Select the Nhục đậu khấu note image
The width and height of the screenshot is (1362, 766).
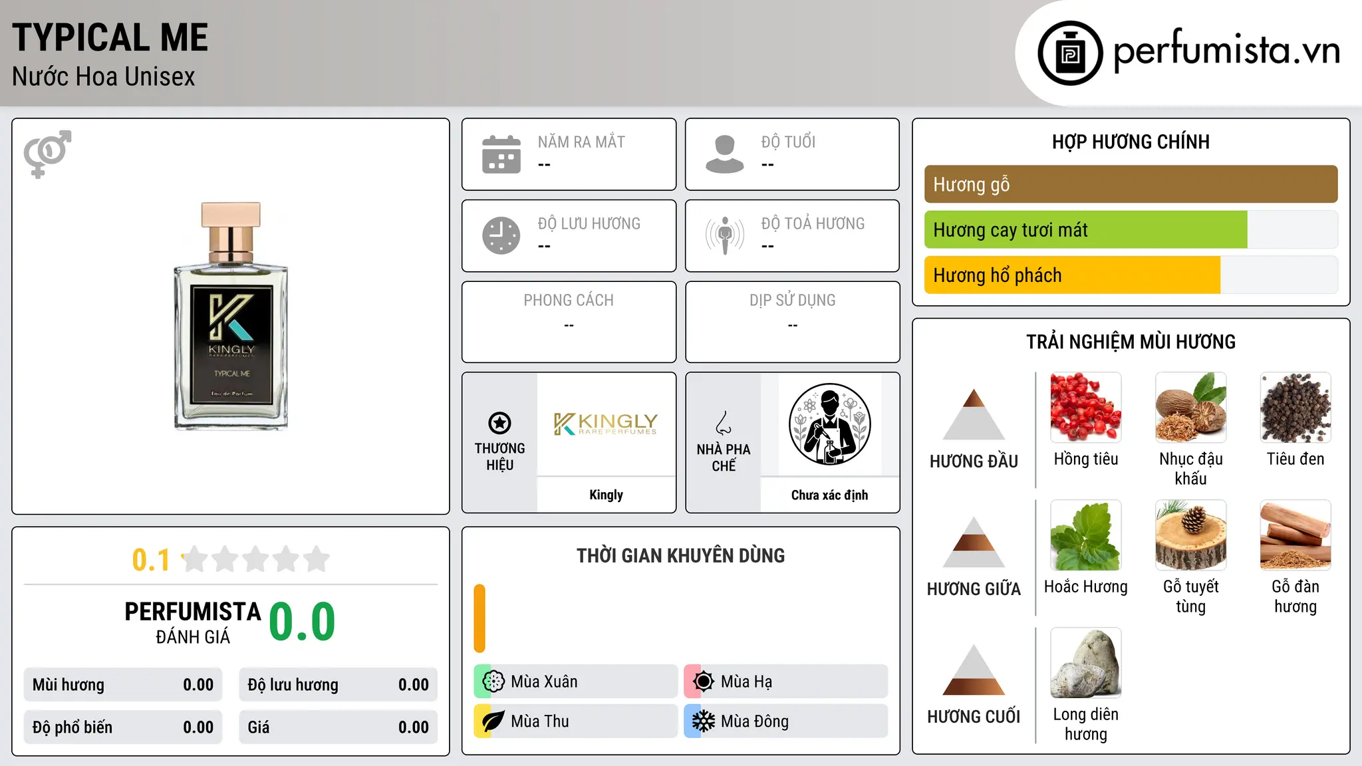click(1190, 408)
